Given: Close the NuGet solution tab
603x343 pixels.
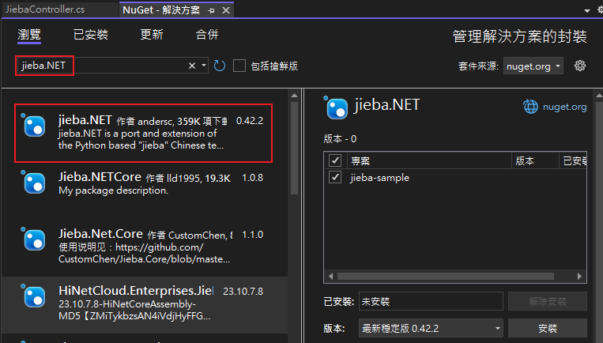Looking at the screenshot, I should coord(226,10).
